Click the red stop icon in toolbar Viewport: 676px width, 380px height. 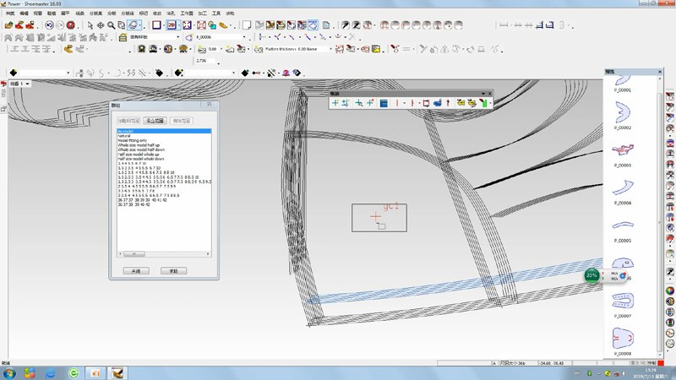click(x=71, y=25)
